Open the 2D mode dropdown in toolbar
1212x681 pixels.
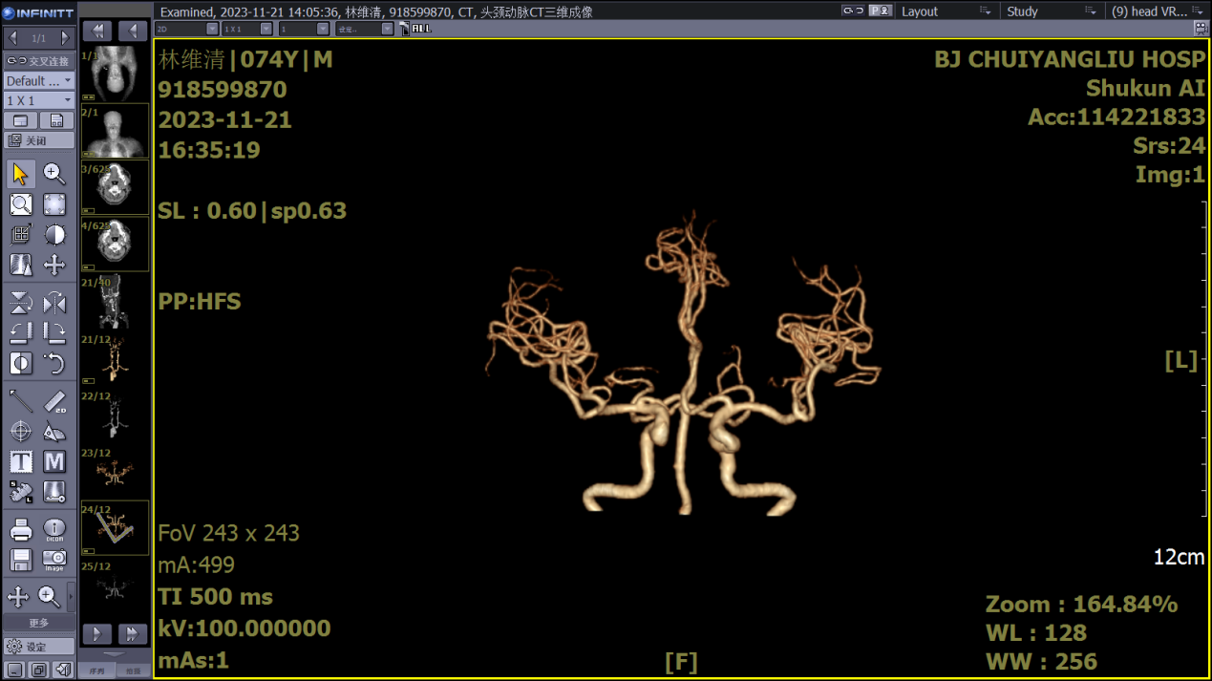point(186,30)
